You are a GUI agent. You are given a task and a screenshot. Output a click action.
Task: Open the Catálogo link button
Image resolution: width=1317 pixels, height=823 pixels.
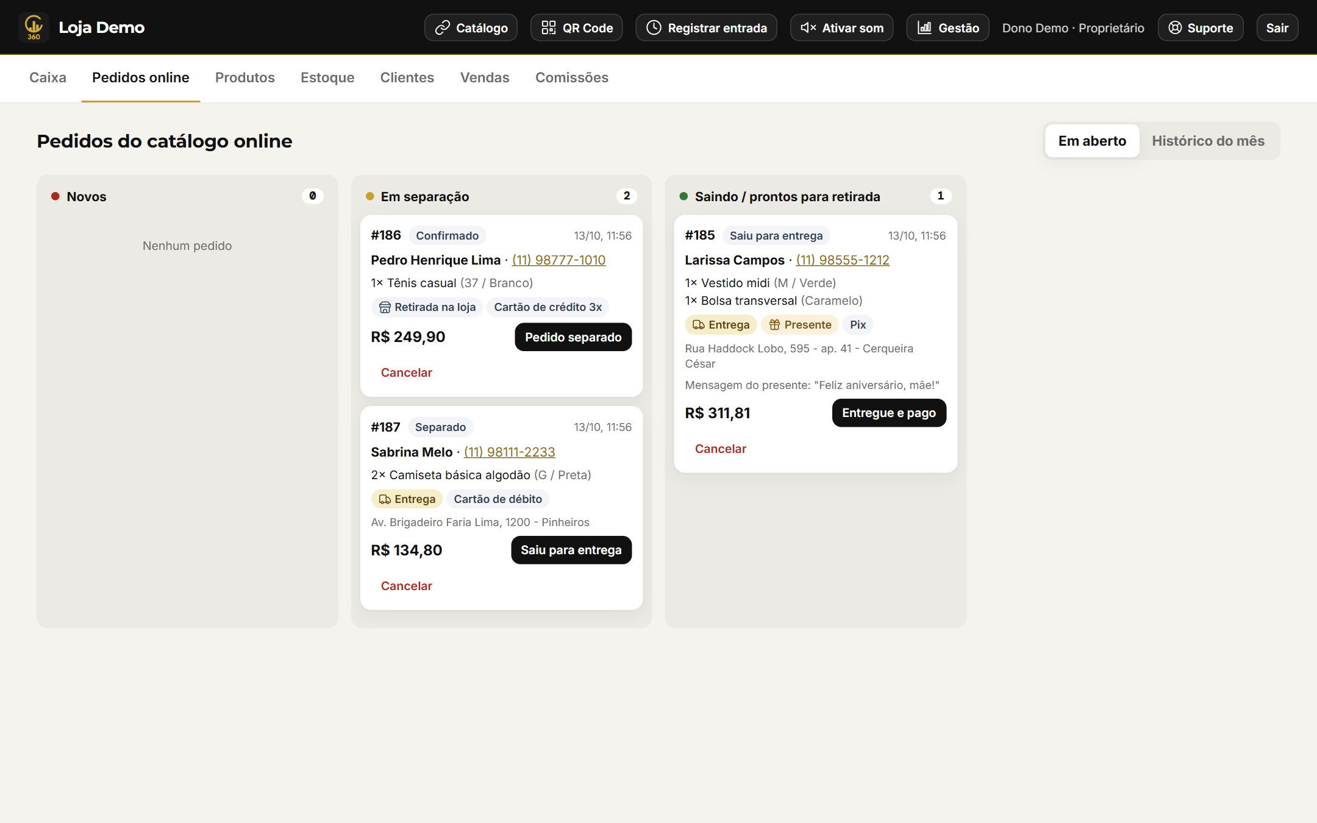tap(471, 27)
